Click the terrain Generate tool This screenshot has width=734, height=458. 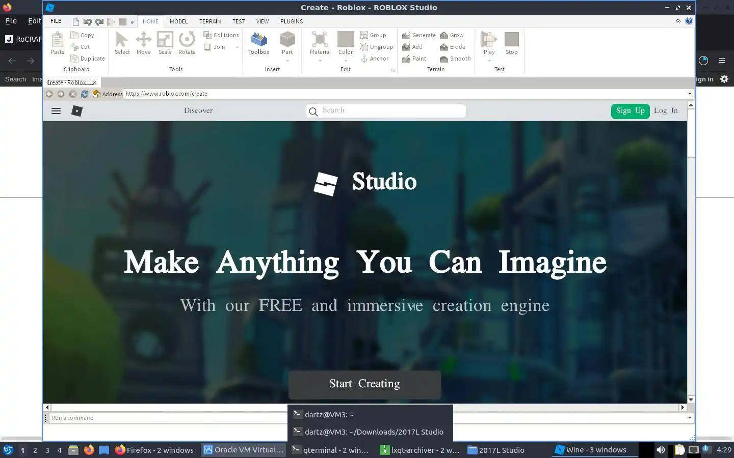(418, 35)
